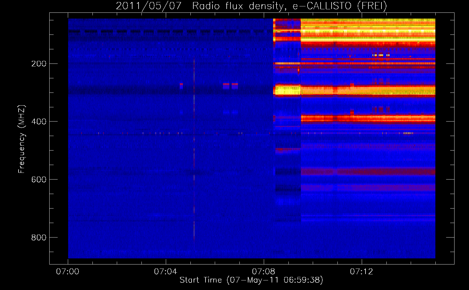
Task: Click the 800 frequency tick label
Action: 39,238
